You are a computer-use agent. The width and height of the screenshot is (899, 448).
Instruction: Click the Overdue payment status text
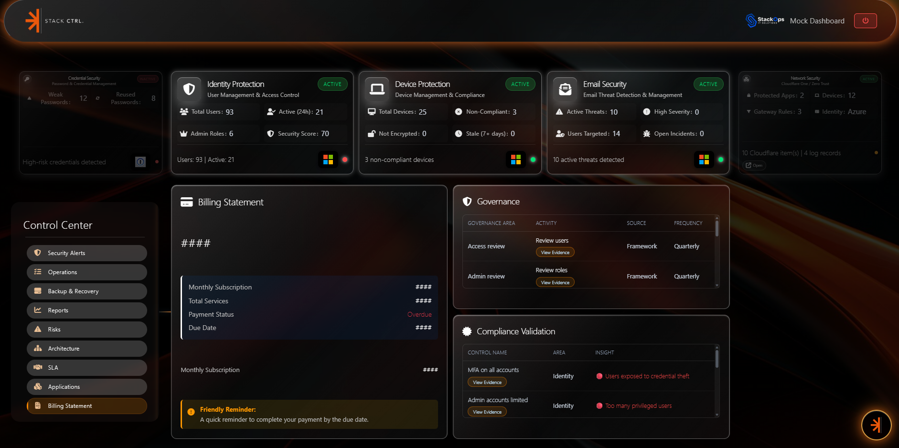[419, 314]
